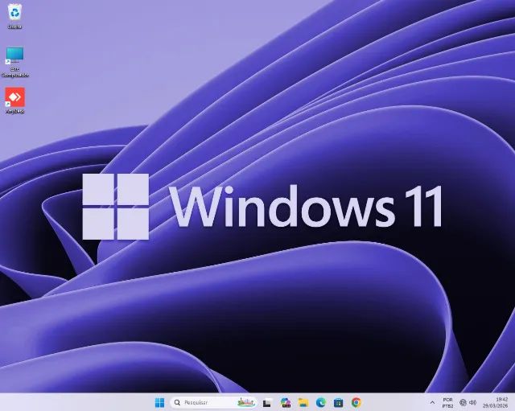
Task: Expand the hidden system tray icons chevron
Action: pyautogui.click(x=433, y=402)
